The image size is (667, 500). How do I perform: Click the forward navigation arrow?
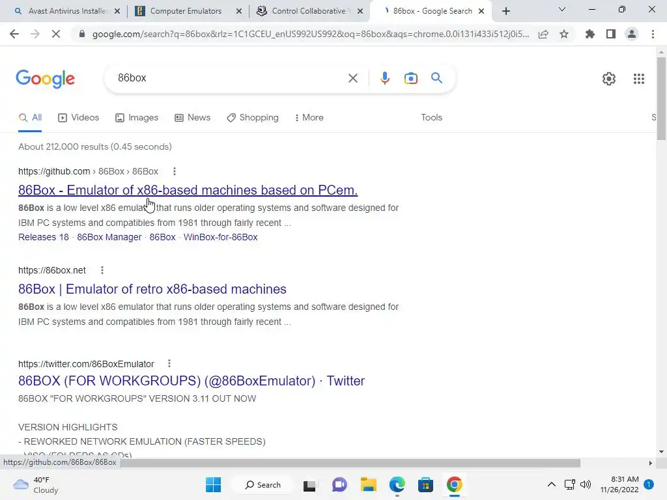[35, 34]
